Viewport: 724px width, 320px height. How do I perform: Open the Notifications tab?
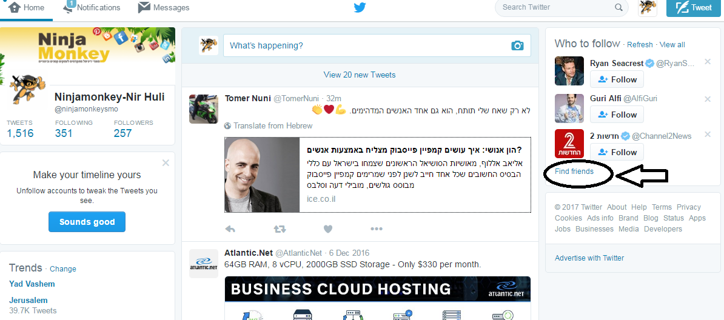pyautogui.click(x=92, y=8)
